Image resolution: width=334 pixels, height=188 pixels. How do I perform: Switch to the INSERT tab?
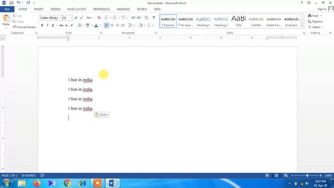click(39, 9)
